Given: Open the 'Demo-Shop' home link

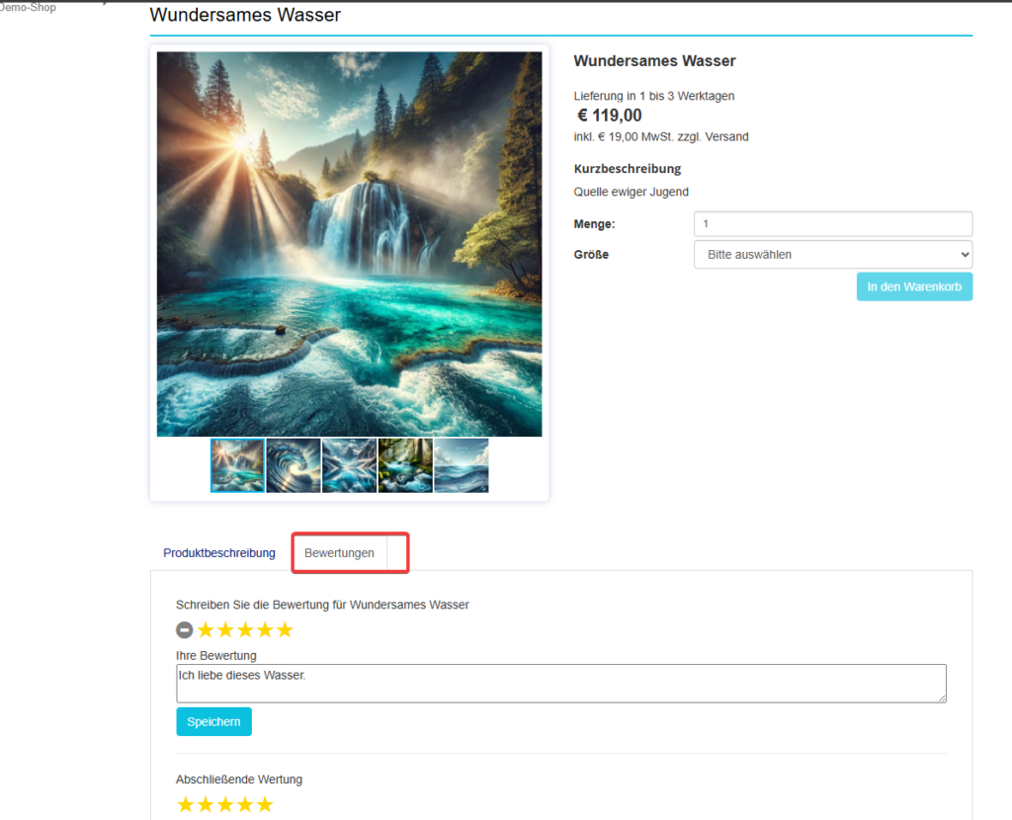Looking at the screenshot, I should (x=26, y=7).
